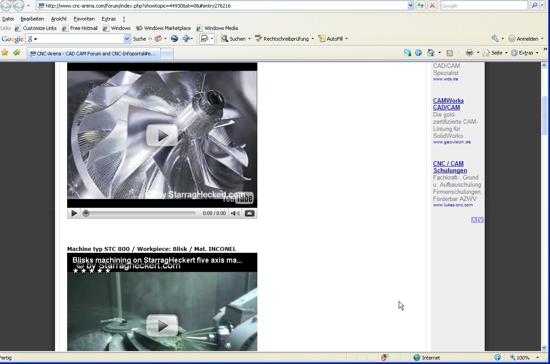Select the CNC-Arena browser tab
The image size is (550, 364).
[x=93, y=54]
